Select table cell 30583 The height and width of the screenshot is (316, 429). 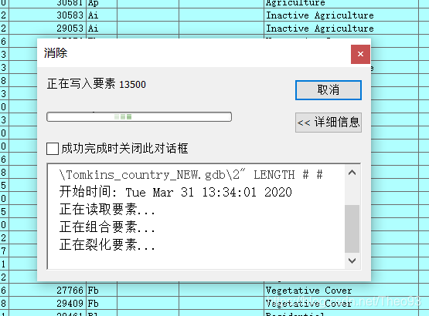tap(48, 15)
